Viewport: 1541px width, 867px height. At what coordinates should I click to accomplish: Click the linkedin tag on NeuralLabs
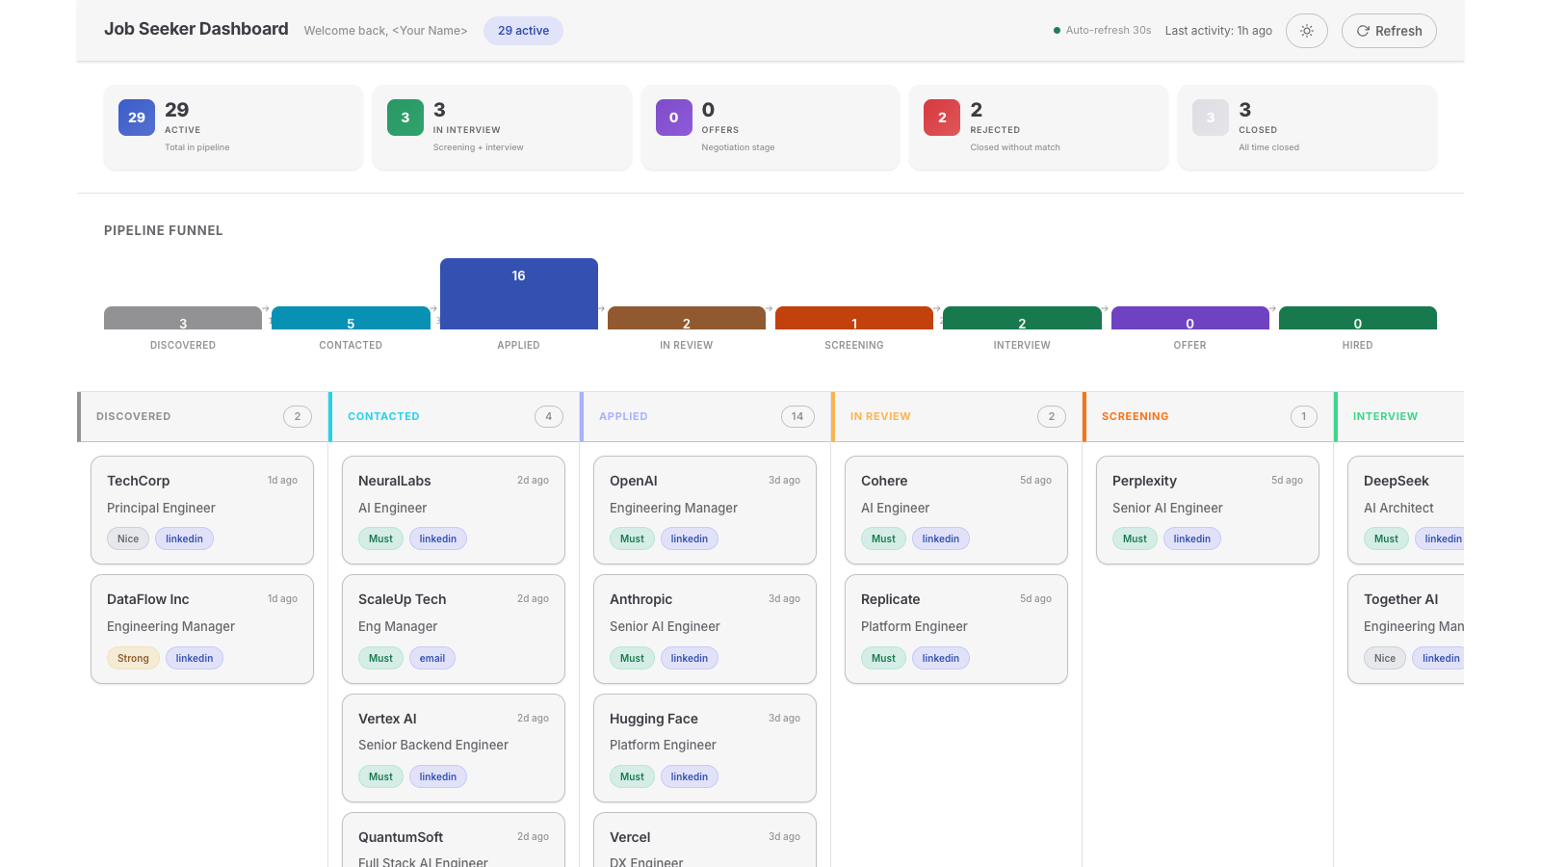pos(438,539)
